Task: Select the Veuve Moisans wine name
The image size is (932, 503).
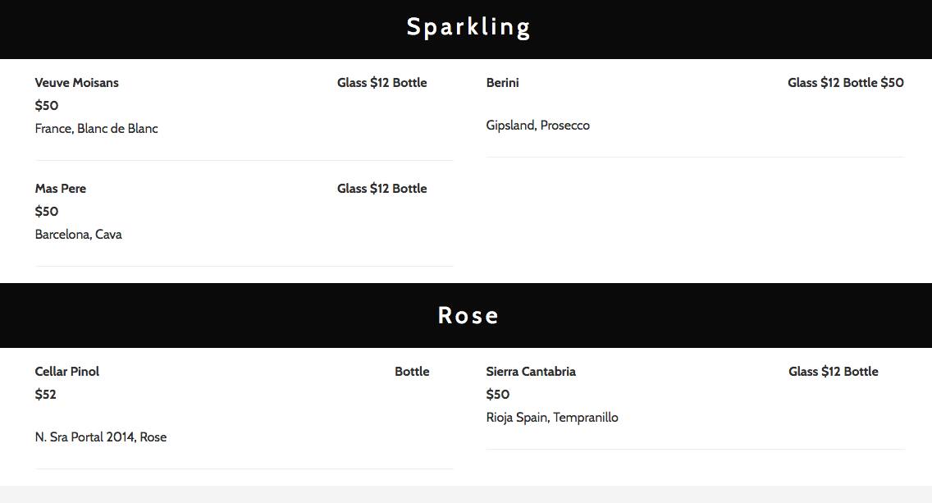Action: [76, 83]
